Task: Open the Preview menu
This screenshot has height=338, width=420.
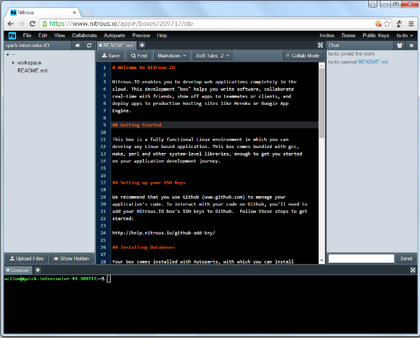Action: coord(141,36)
